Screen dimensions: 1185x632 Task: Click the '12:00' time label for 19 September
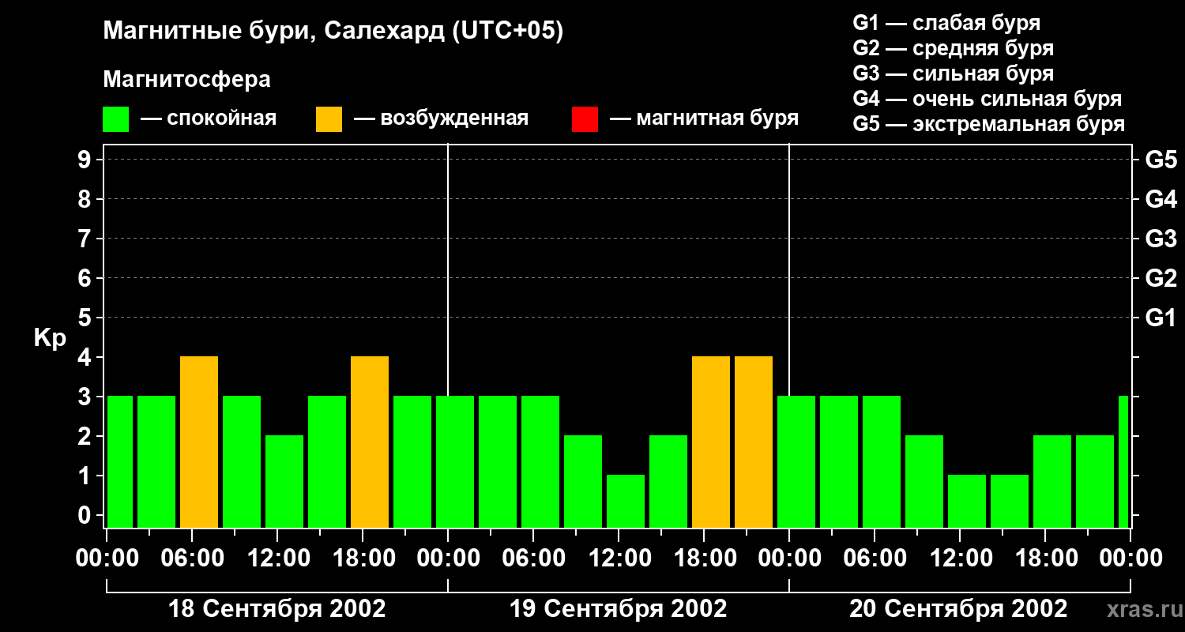[x=619, y=559]
